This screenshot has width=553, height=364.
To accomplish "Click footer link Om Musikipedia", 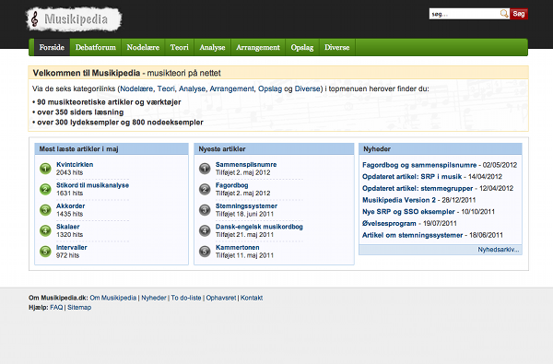I will click(x=112, y=298).
